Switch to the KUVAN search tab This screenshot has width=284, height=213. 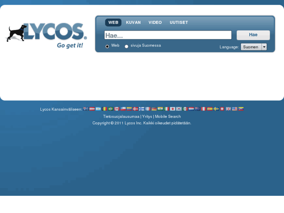(133, 23)
